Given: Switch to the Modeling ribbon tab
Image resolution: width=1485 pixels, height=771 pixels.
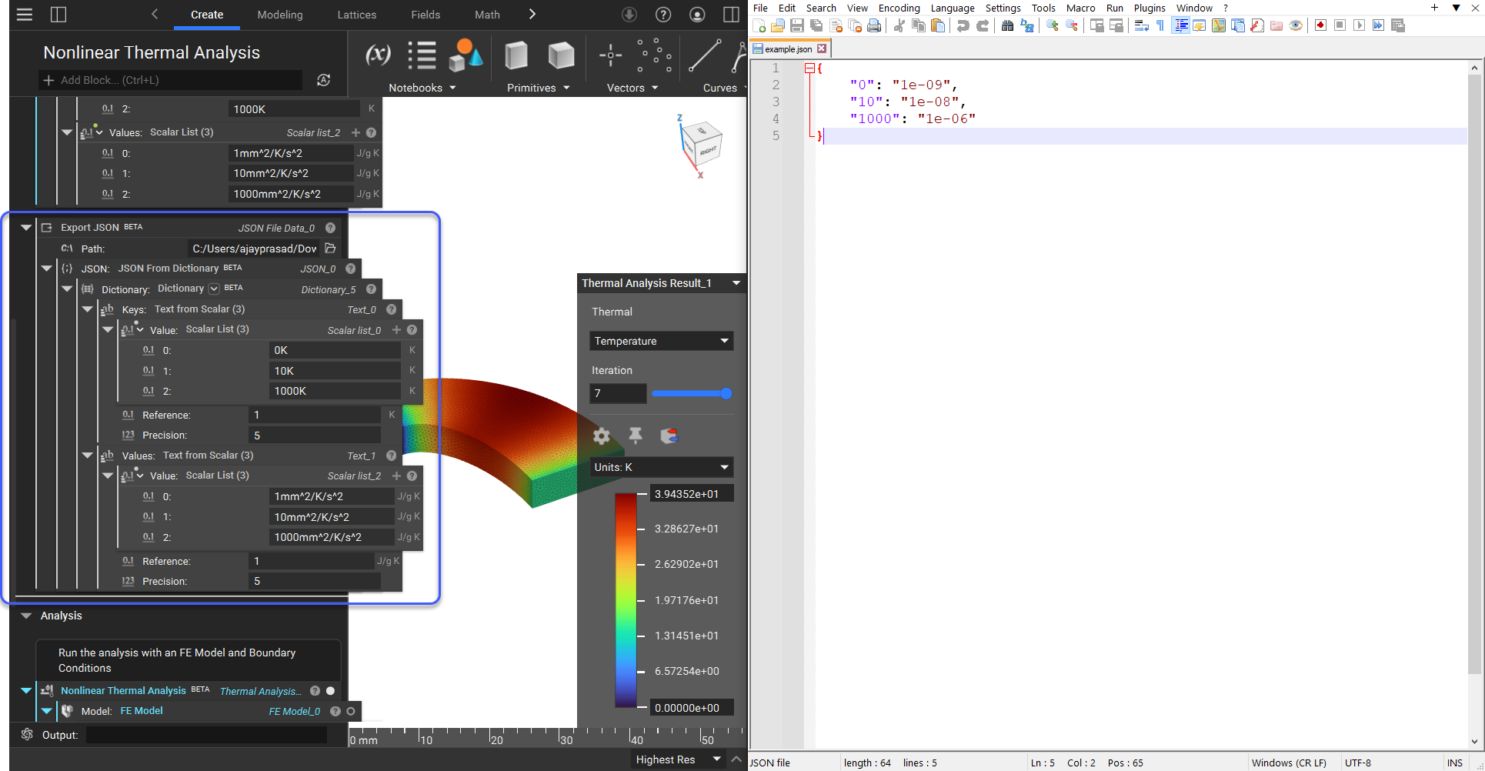Looking at the screenshot, I should [x=280, y=15].
